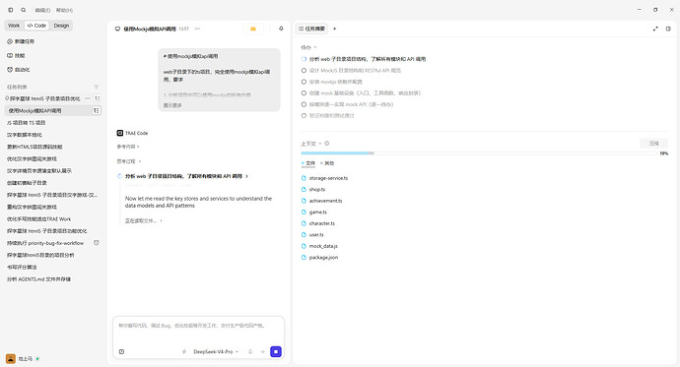Select the 其他 filter next to 文件
680x367 pixels.
(x=327, y=163)
